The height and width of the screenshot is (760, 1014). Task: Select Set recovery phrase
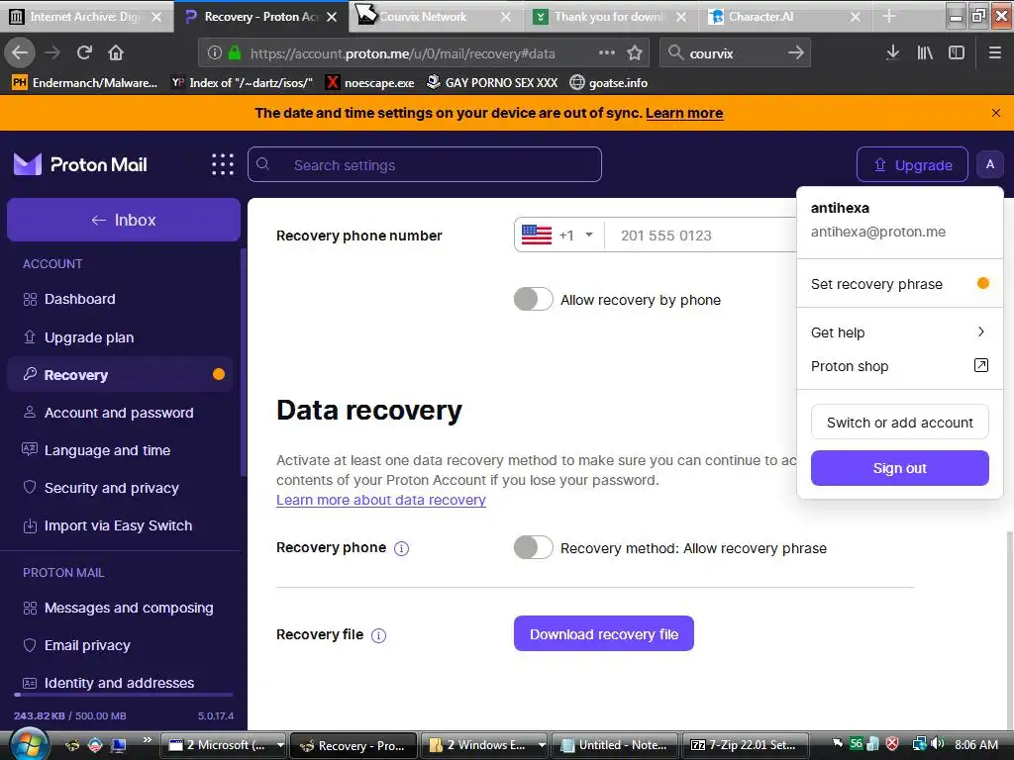click(899, 284)
